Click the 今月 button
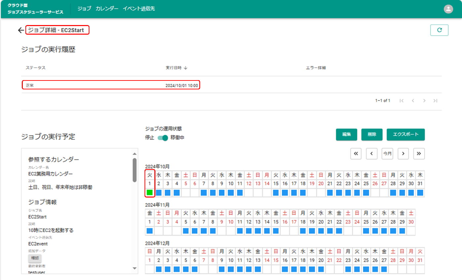Image resolution: width=462 pixels, height=280 pixels. click(387, 154)
